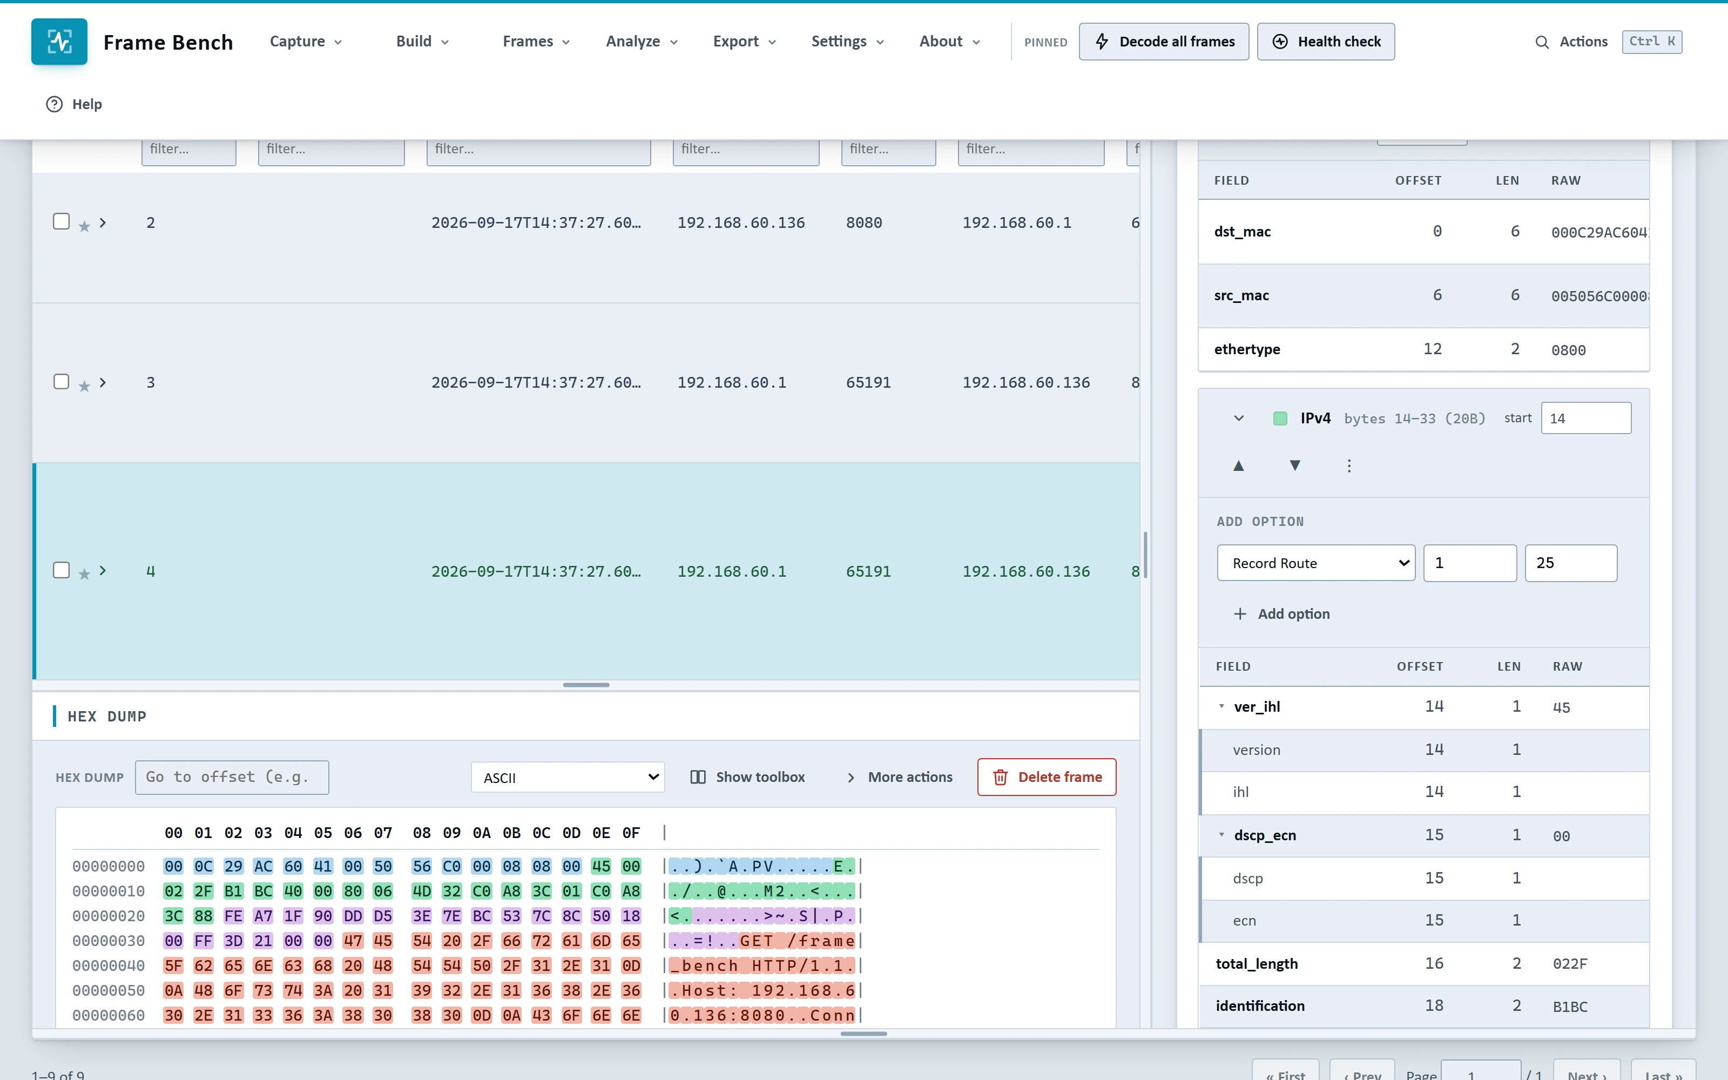Open the Export menu
The width and height of the screenshot is (1728, 1080).
(745, 42)
